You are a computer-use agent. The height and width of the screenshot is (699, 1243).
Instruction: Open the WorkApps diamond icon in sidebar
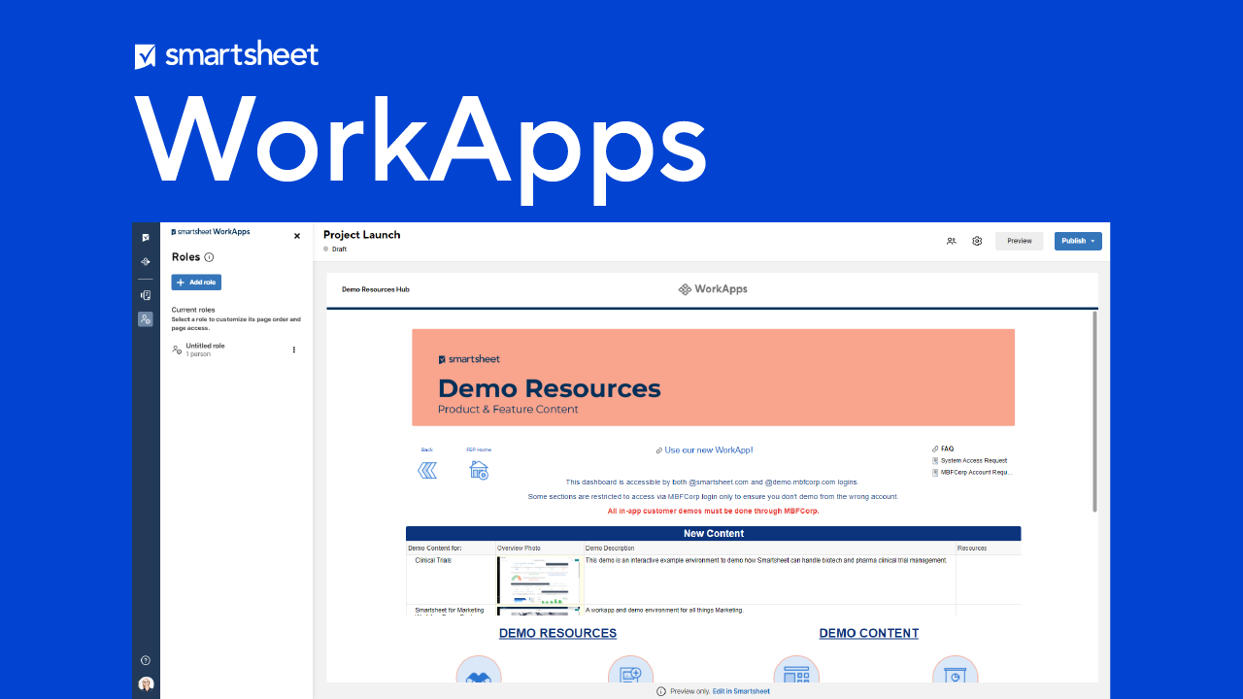(146, 262)
